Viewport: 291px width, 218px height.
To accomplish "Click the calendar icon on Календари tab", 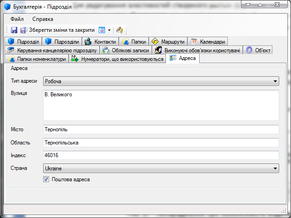I will pos(194,41).
